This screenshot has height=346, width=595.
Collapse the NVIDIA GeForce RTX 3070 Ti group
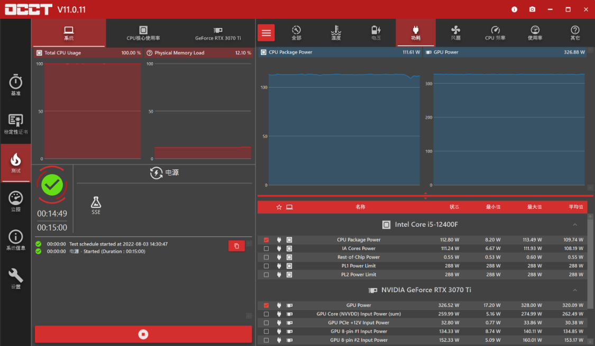point(575,290)
